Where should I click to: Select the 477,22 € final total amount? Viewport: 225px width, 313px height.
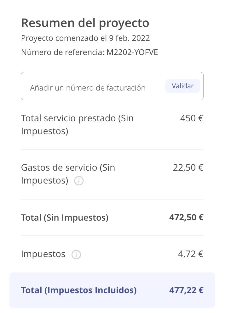coord(186,290)
